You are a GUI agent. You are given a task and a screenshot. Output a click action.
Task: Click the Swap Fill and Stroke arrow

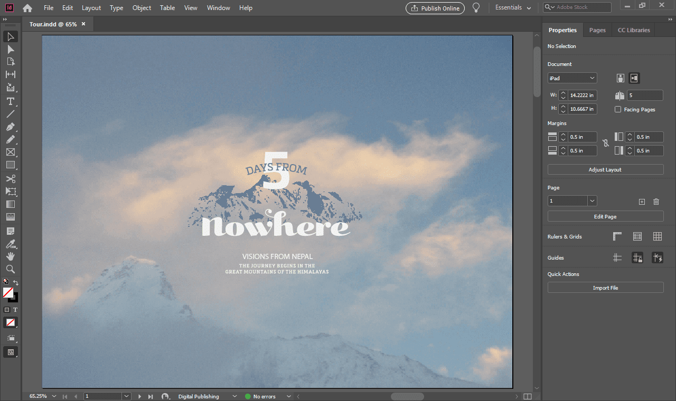coord(16,282)
